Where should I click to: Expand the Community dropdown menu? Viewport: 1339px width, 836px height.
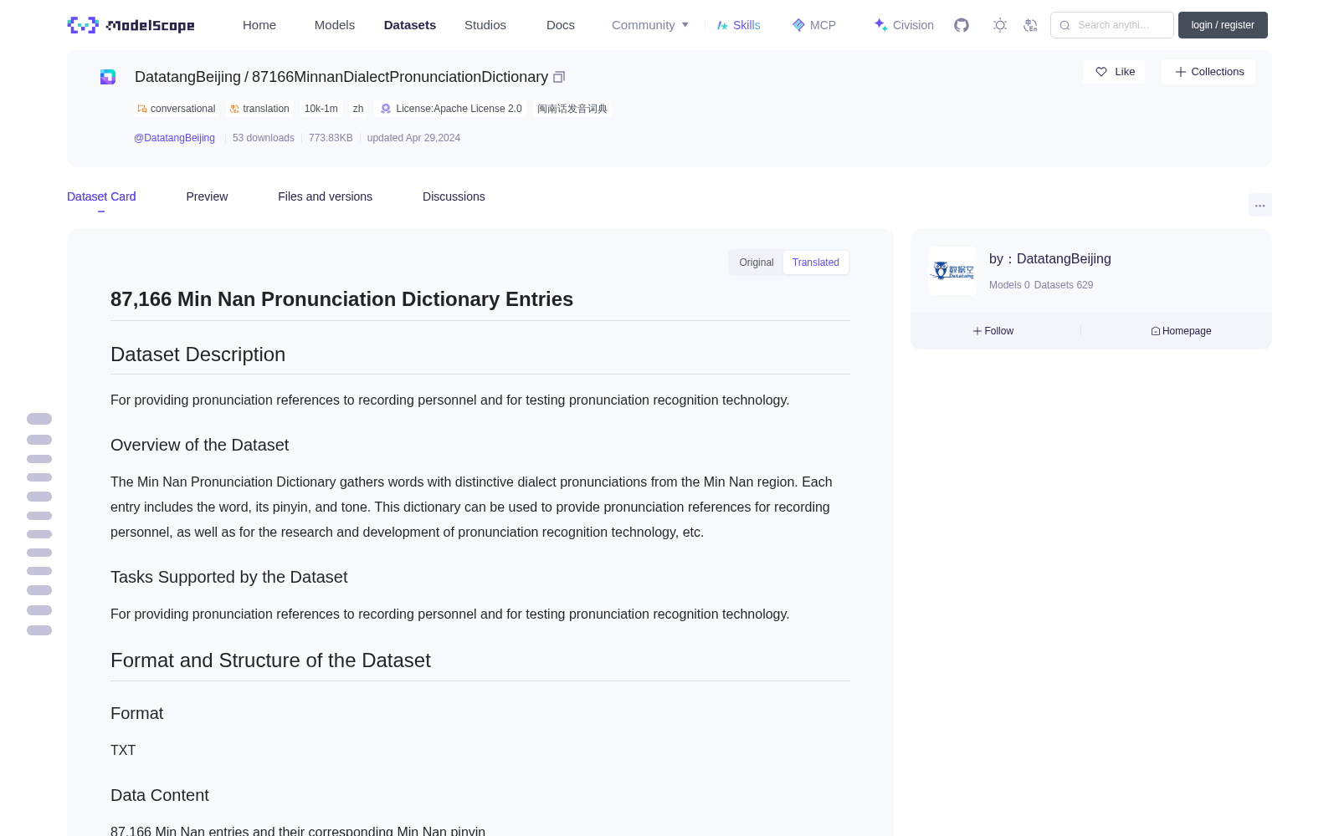click(x=650, y=25)
